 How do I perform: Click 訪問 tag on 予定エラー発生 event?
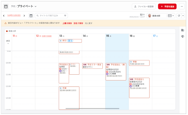point(85,65)
